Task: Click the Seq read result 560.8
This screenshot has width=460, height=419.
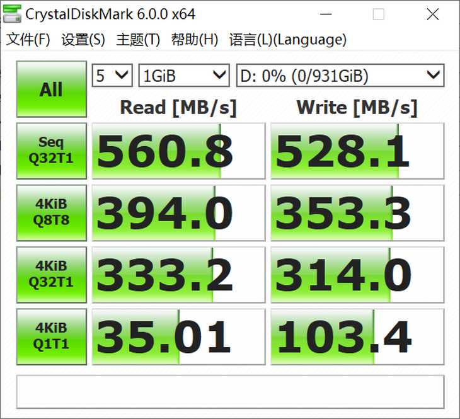Action: pos(178,151)
